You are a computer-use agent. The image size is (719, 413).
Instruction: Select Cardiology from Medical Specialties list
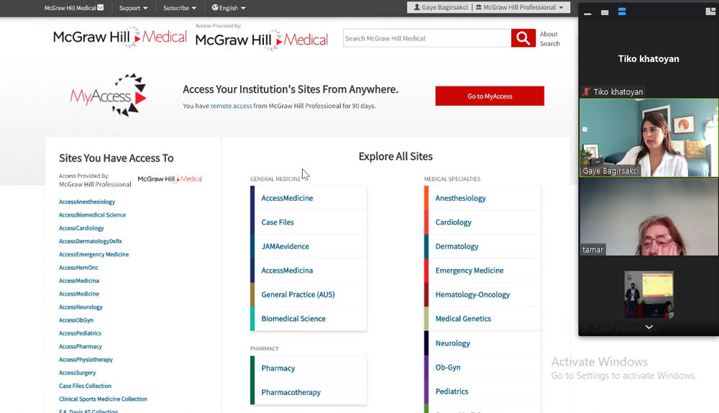453,222
